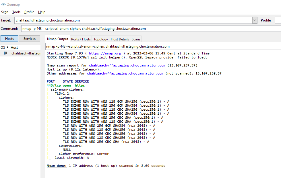Click the Command input field
This screenshot has height=178, width=281.
[x=151, y=29]
